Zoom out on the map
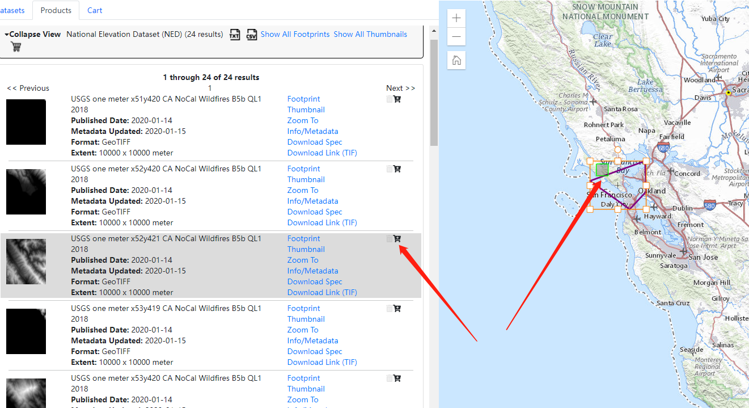Image resolution: width=749 pixels, height=408 pixels. tap(456, 37)
